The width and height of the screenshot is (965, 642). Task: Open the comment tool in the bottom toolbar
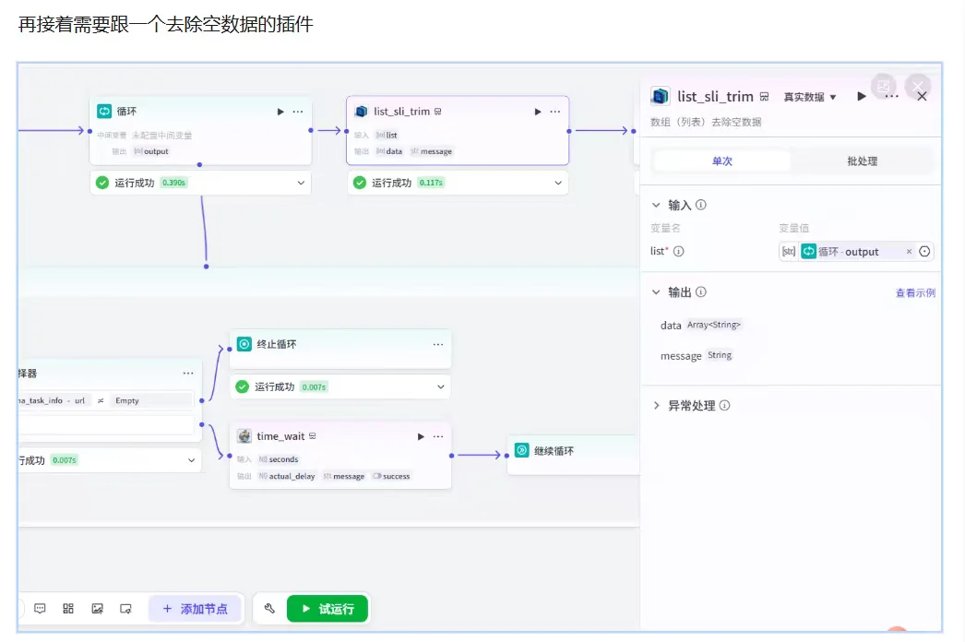point(40,608)
